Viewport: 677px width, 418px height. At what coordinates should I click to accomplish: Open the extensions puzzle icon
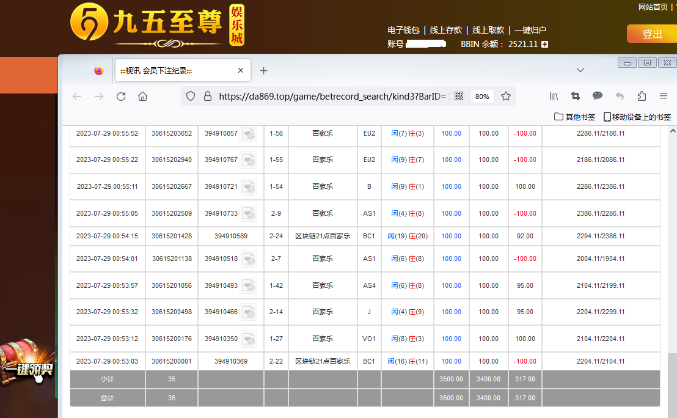coord(642,96)
